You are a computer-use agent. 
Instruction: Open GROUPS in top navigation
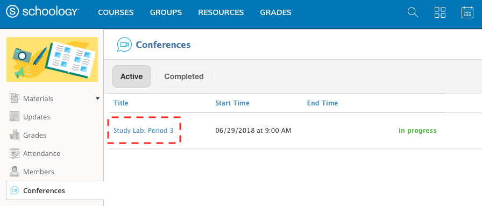coord(166,12)
